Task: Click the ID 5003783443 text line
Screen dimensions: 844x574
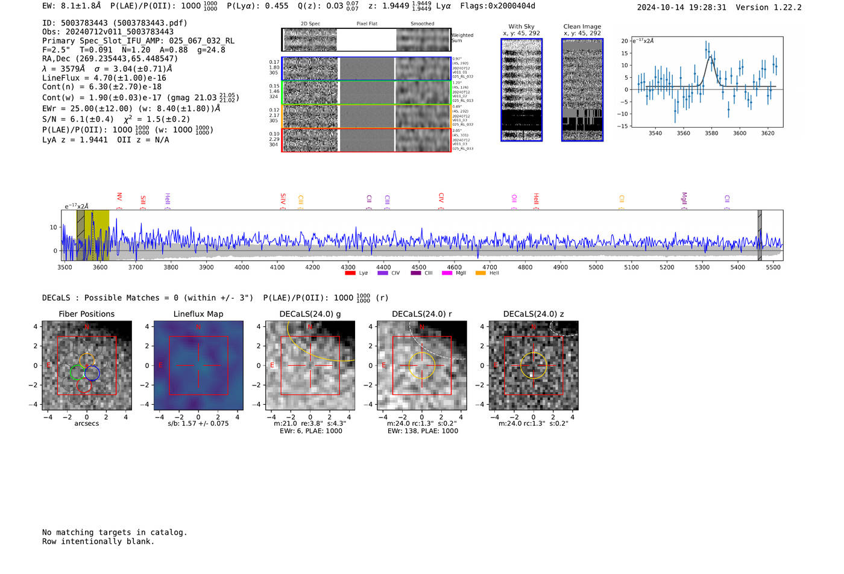Action: pos(115,23)
